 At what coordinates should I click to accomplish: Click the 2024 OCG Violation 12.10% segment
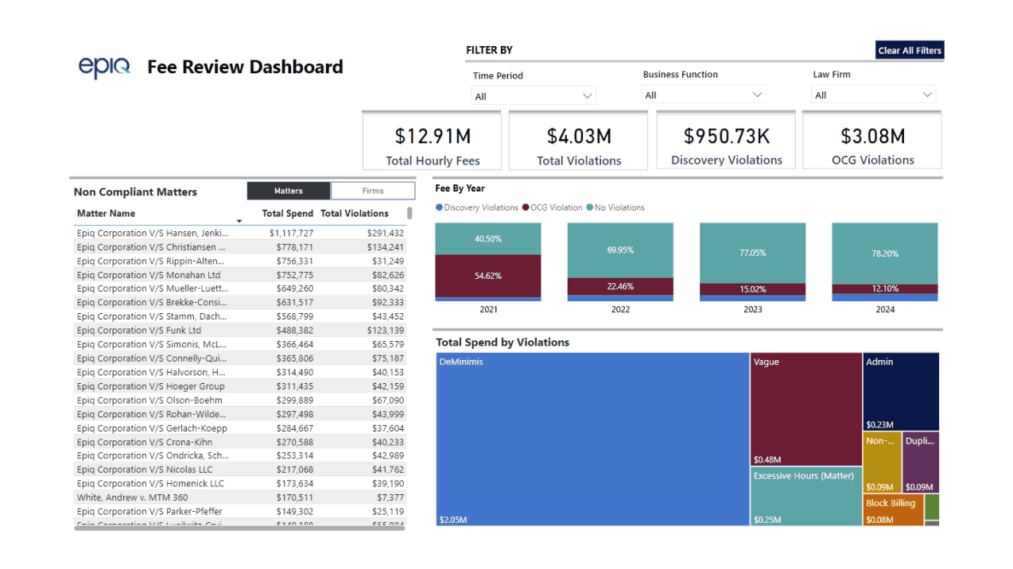click(x=885, y=289)
